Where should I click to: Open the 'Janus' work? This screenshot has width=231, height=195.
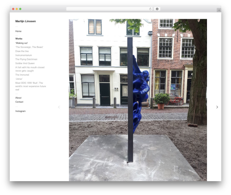(x=19, y=79)
